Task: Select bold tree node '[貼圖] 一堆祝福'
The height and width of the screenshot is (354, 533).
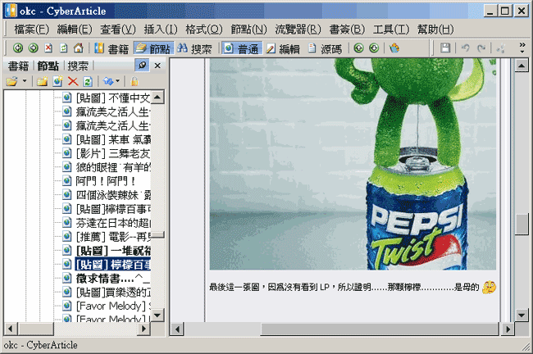Action: point(113,251)
